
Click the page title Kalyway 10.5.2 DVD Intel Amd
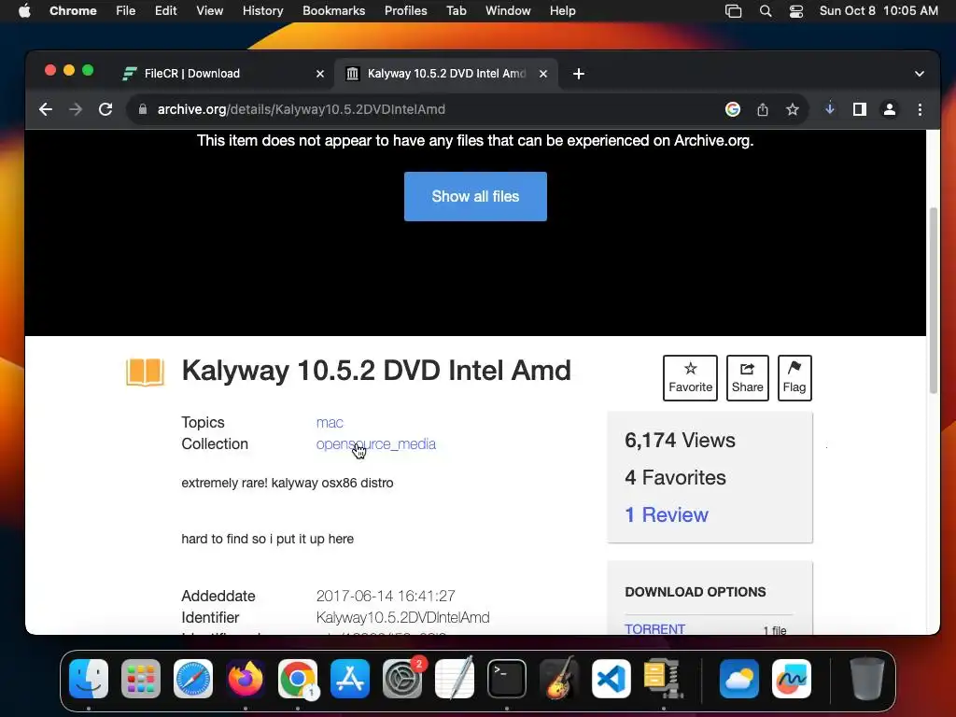pyautogui.click(x=376, y=370)
